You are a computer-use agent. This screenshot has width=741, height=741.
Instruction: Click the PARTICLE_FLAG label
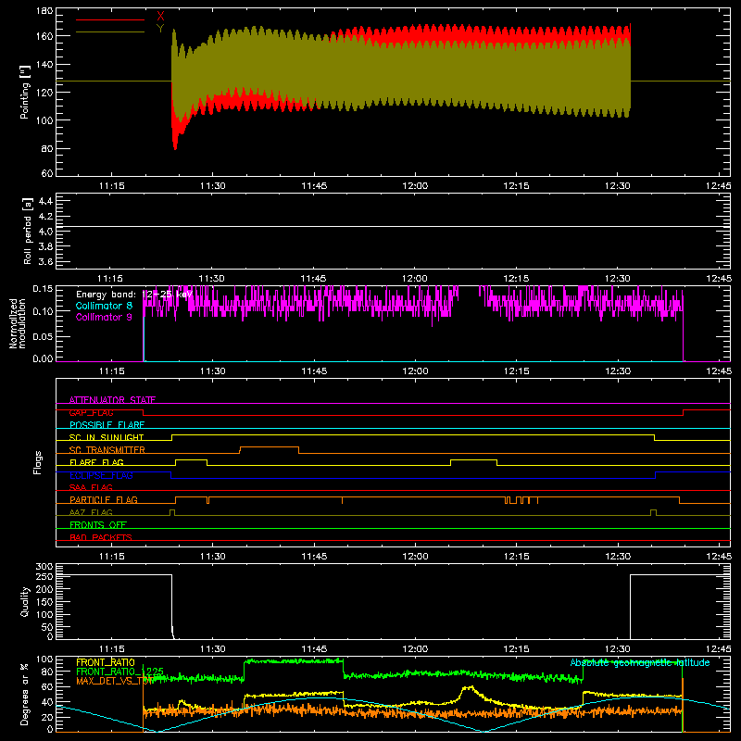point(104,499)
